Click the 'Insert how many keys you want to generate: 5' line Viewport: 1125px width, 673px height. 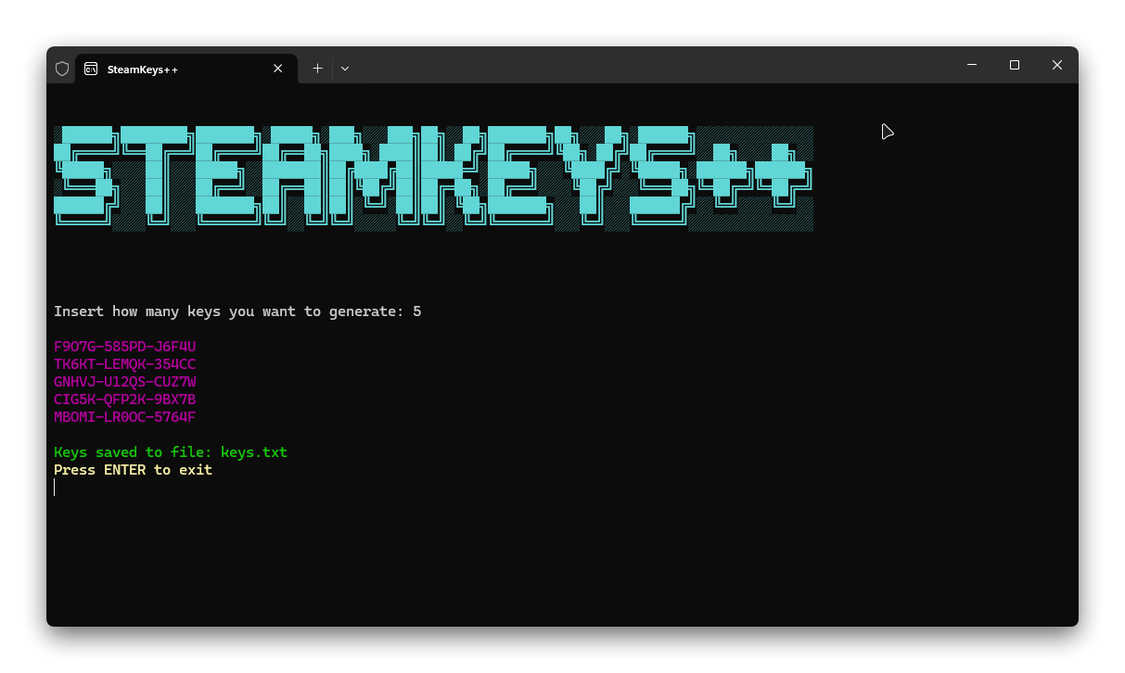[237, 311]
